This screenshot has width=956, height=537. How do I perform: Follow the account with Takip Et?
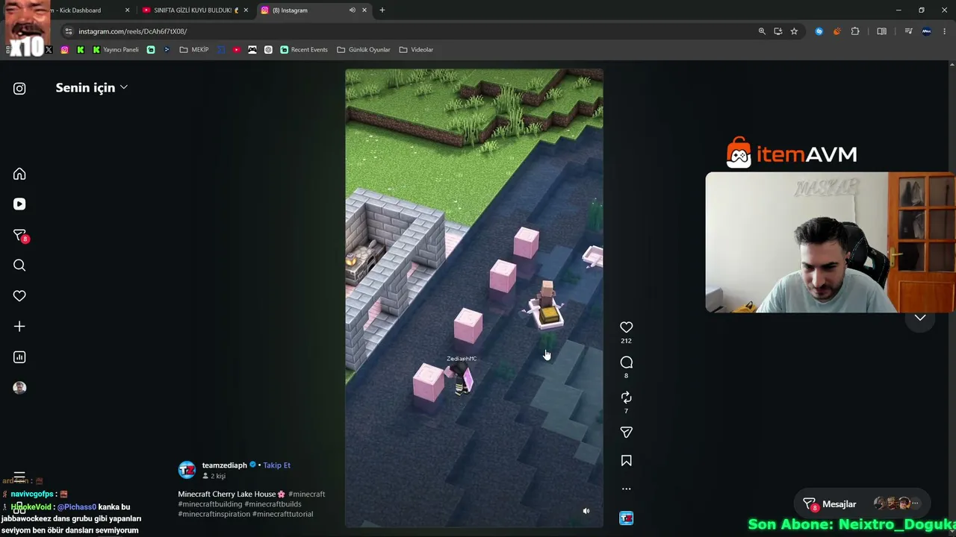pyautogui.click(x=276, y=465)
